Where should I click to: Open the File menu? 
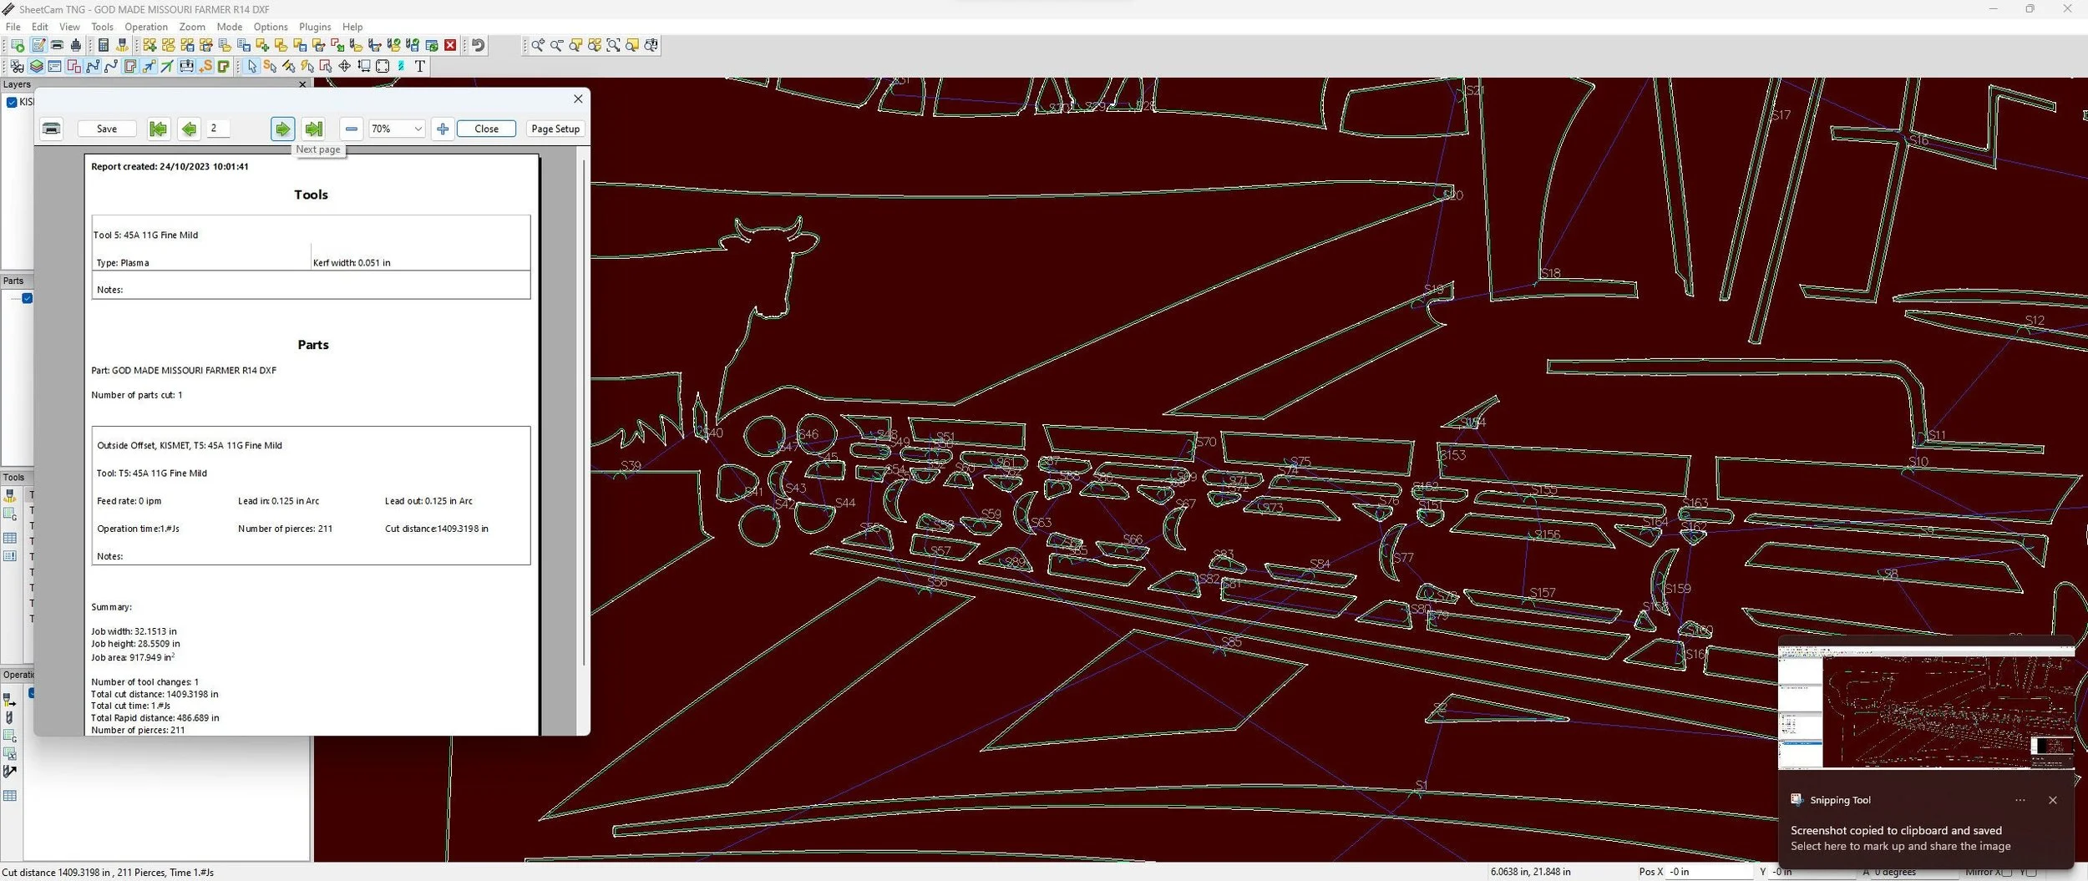point(13,27)
